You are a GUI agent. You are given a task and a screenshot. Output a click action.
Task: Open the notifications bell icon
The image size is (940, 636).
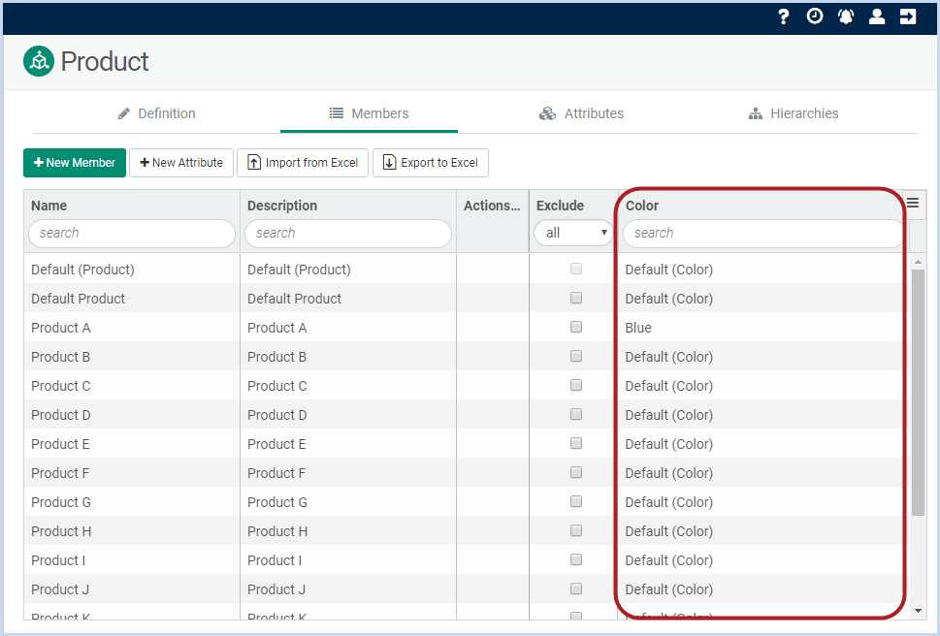(846, 16)
